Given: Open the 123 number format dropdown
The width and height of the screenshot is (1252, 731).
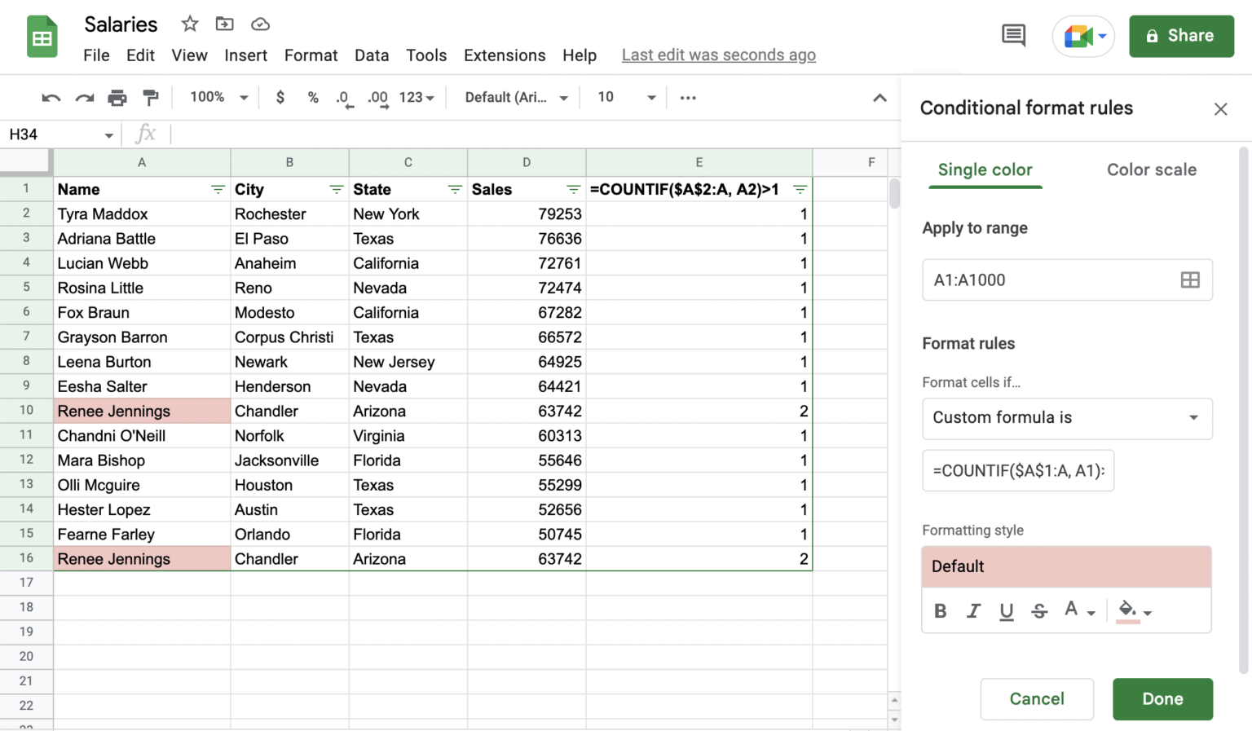Looking at the screenshot, I should click(x=416, y=97).
